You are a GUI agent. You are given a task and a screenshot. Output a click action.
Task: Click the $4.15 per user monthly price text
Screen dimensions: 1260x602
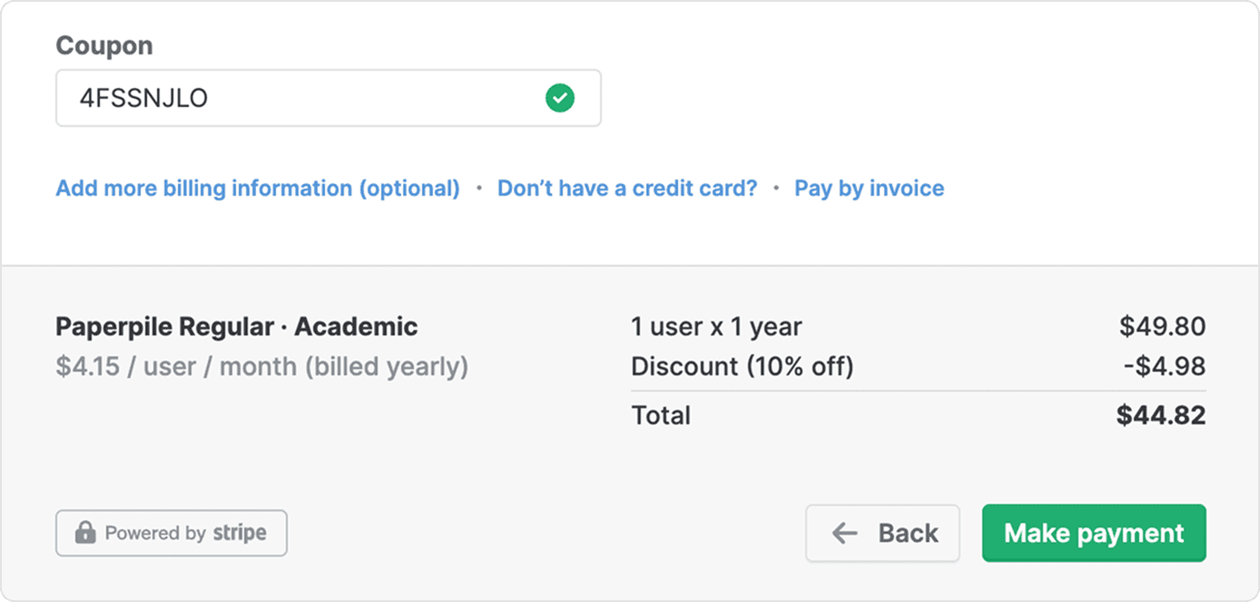[261, 367]
